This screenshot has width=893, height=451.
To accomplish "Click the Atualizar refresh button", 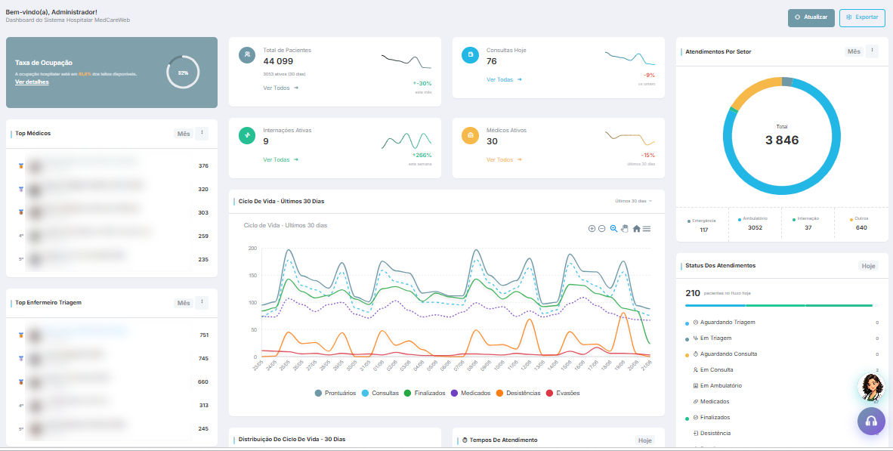I will 811,17.
